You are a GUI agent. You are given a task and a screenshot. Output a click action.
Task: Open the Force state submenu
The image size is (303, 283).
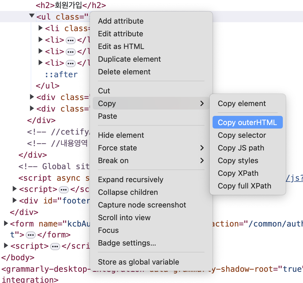point(151,148)
